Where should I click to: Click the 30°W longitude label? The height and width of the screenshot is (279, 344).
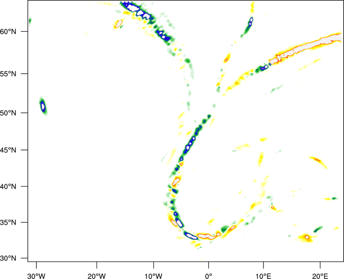click(37, 276)
